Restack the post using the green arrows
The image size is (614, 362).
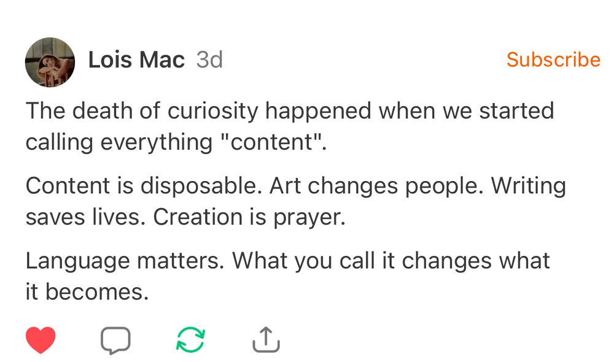pos(190,340)
